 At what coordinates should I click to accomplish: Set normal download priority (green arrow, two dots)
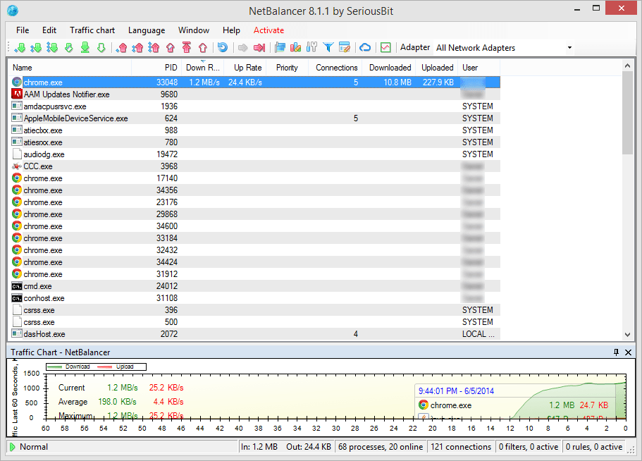(x=36, y=47)
